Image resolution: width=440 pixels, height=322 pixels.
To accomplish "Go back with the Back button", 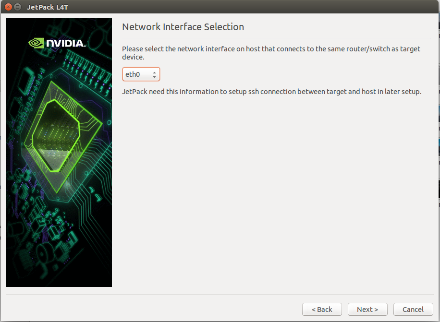I will tap(322, 310).
